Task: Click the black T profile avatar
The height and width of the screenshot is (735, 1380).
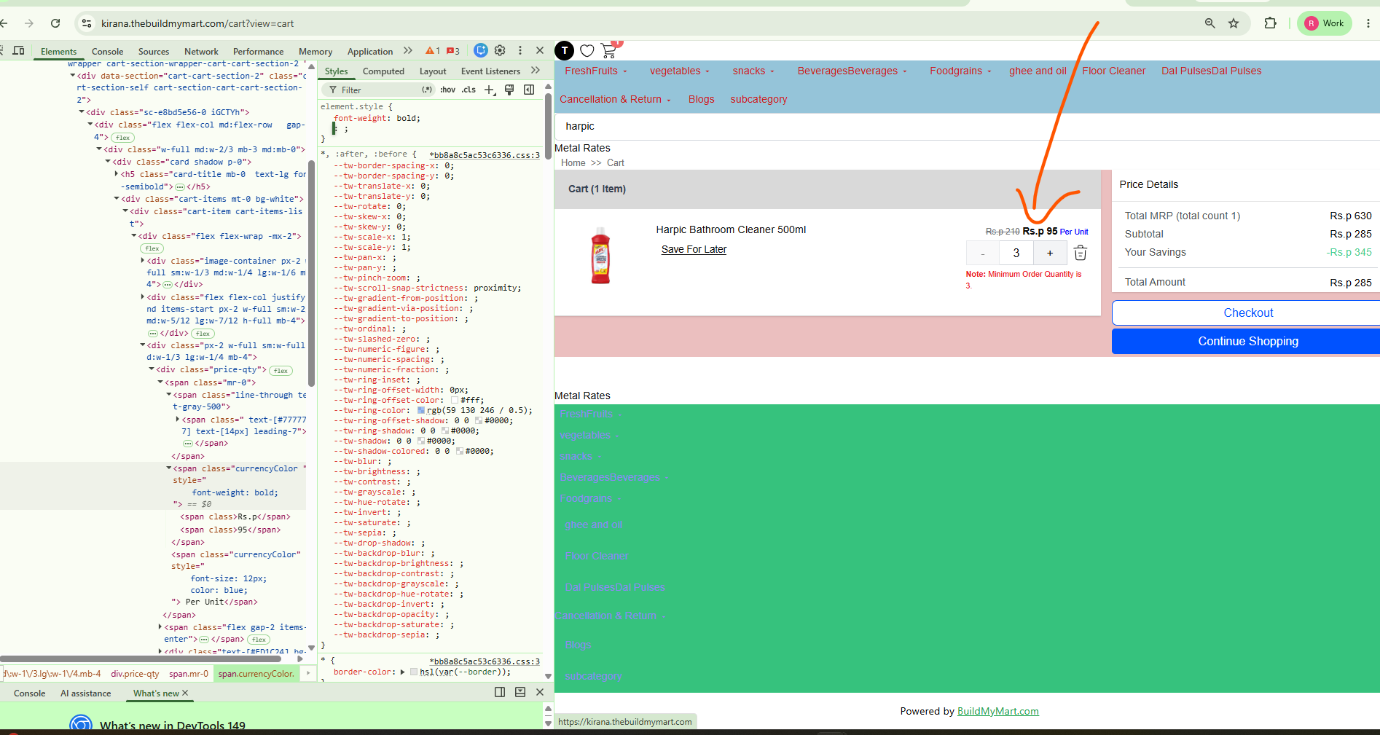Action: pos(565,50)
